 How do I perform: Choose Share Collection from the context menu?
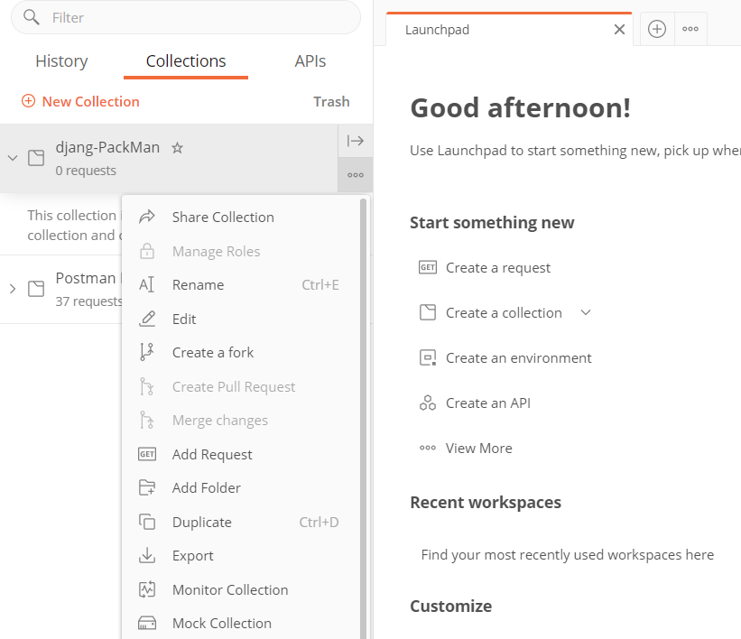tap(241, 217)
